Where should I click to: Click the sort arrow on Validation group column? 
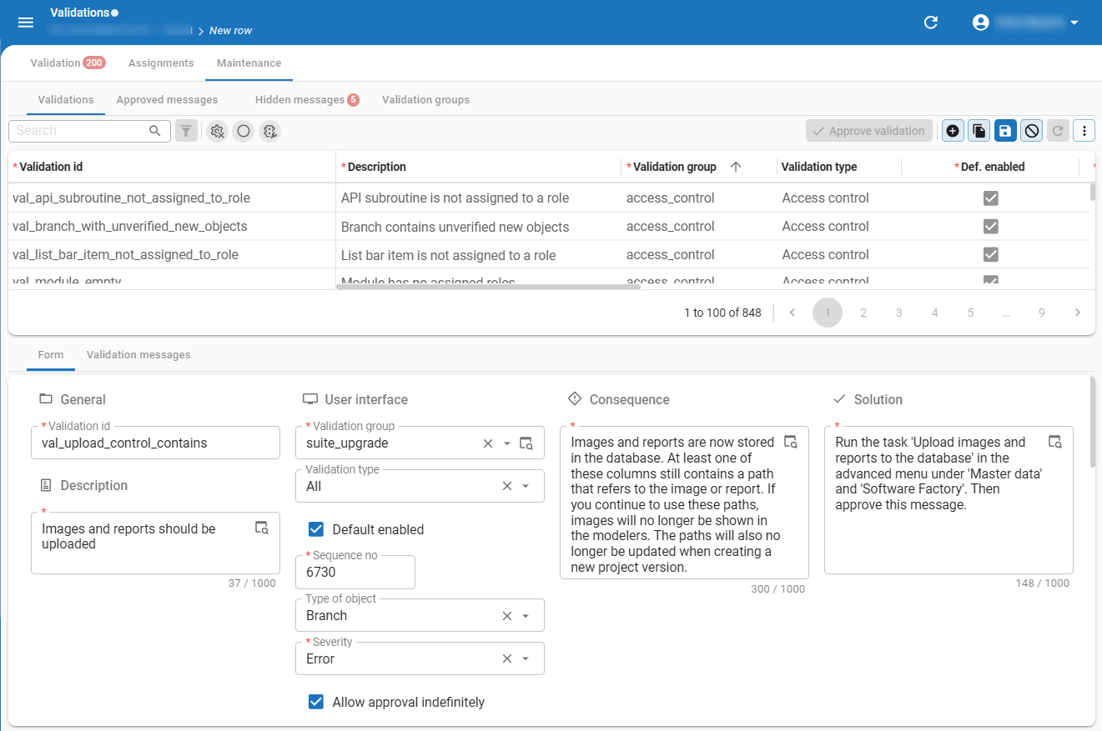click(x=735, y=167)
